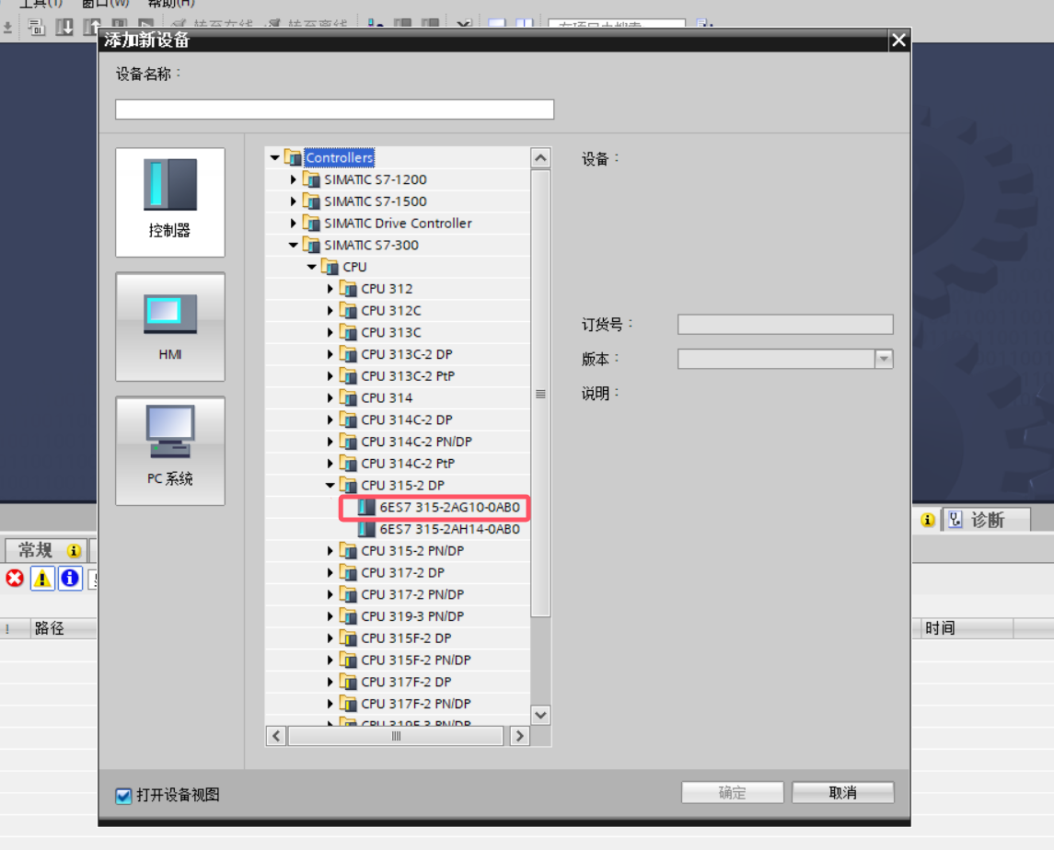Select the CPU 315F-2 DP entry
This screenshot has width=1054, height=850.
[x=406, y=637]
